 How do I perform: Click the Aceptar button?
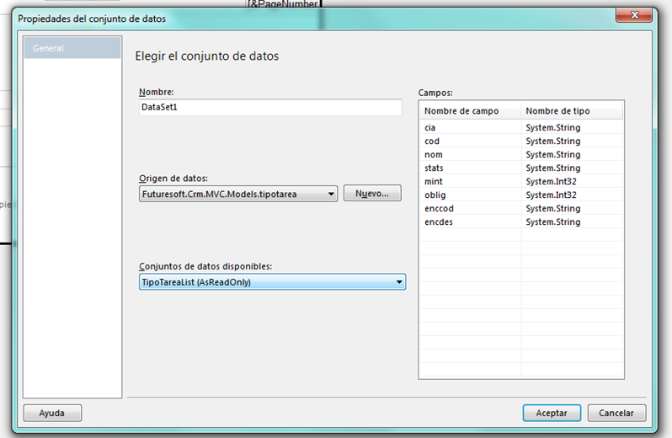tap(551, 414)
